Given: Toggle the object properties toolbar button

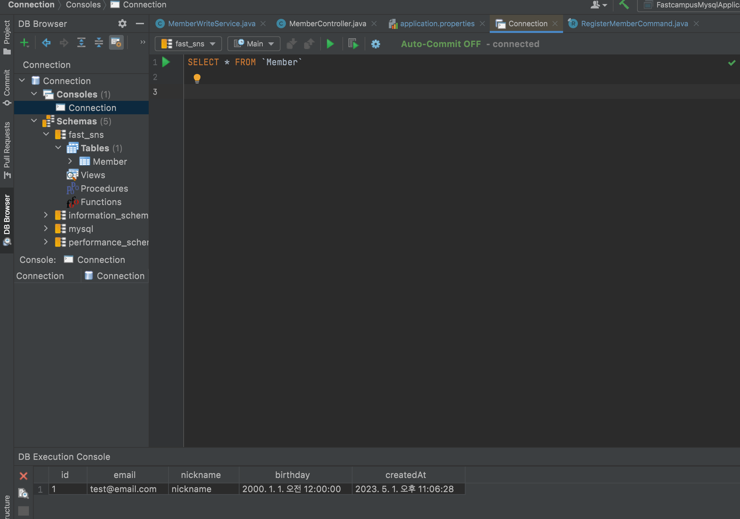Looking at the screenshot, I should [x=116, y=43].
